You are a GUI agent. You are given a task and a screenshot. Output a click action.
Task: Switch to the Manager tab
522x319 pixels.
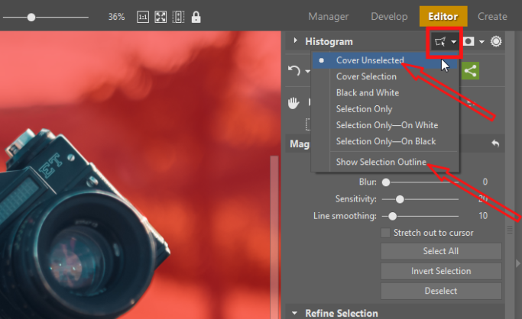pos(328,16)
